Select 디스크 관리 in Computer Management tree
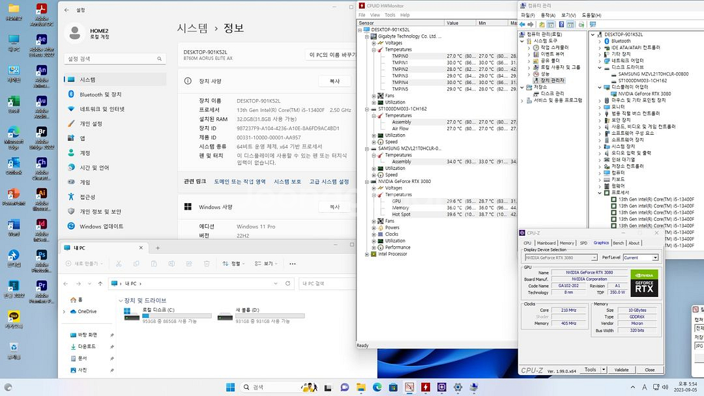 (x=552, y=94)
